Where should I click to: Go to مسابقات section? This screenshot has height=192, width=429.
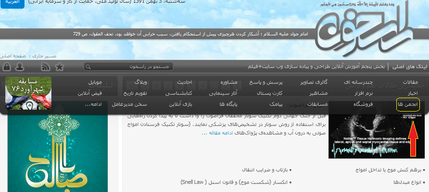coord(318,104)
